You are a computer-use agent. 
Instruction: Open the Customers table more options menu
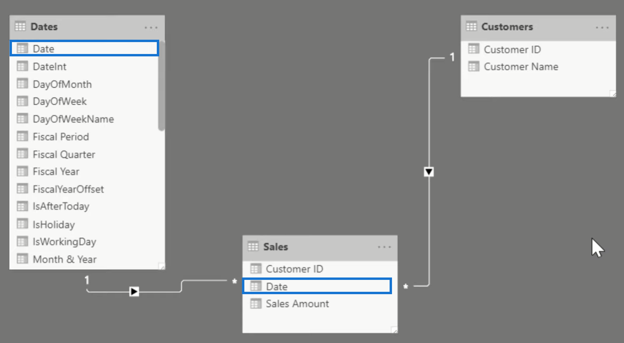coord(602,27)
